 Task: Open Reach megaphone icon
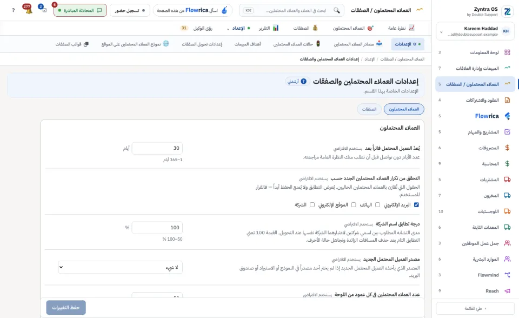pyautogui.click(x=507, y=291)
